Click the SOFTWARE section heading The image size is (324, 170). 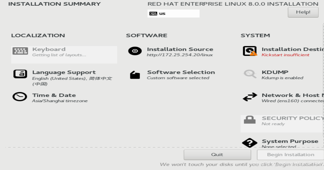pyautogui.click(x=147, y=35)
